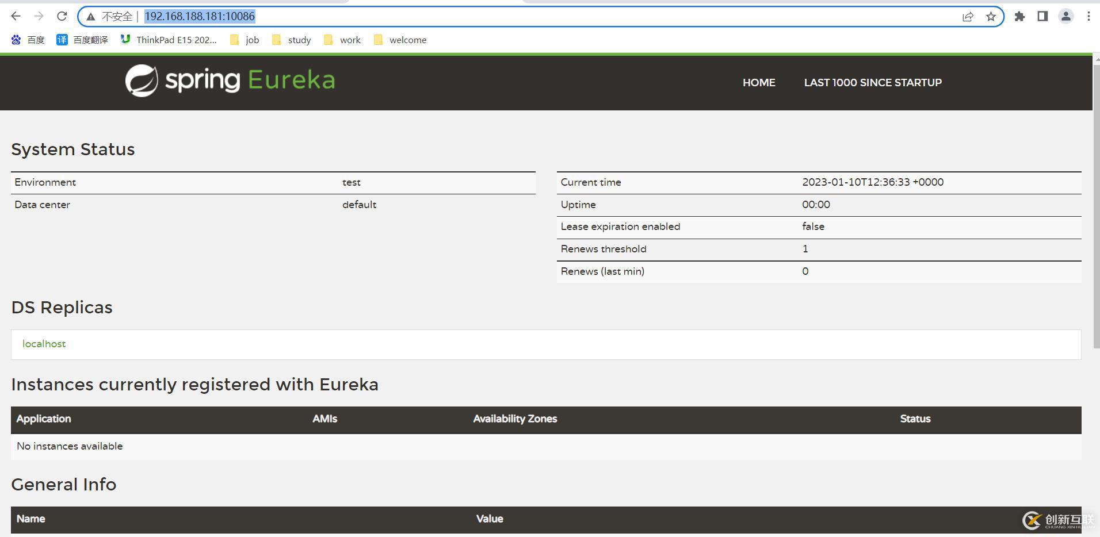Viewport: 1100px width, 537px height.
Task: Click the System Status heading
Action: click(x=73, y=149)
